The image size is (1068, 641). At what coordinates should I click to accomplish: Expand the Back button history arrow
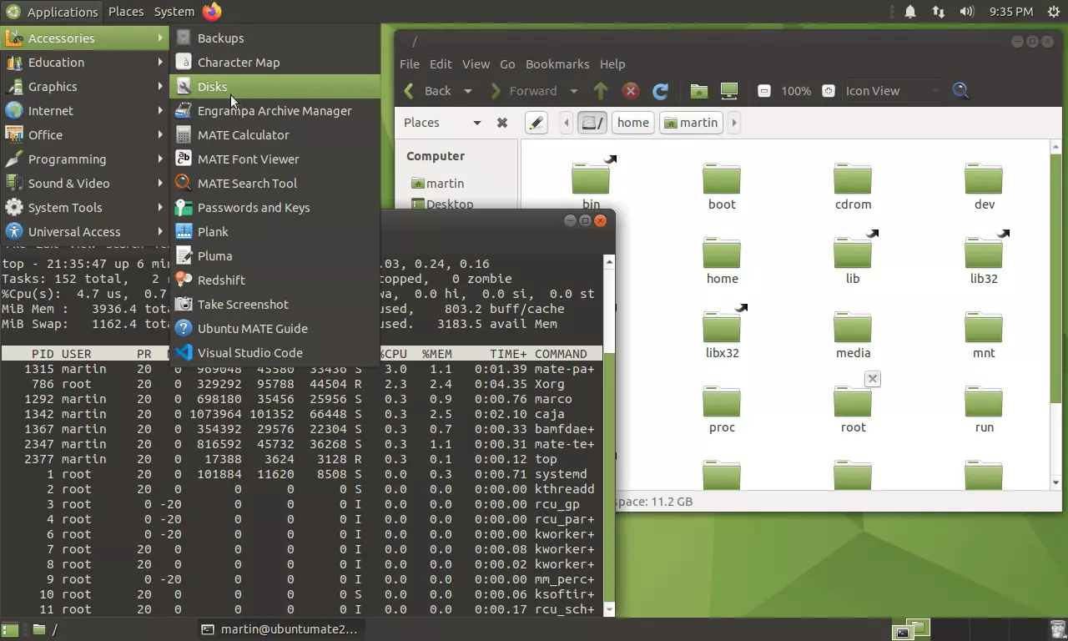[467, 90]
